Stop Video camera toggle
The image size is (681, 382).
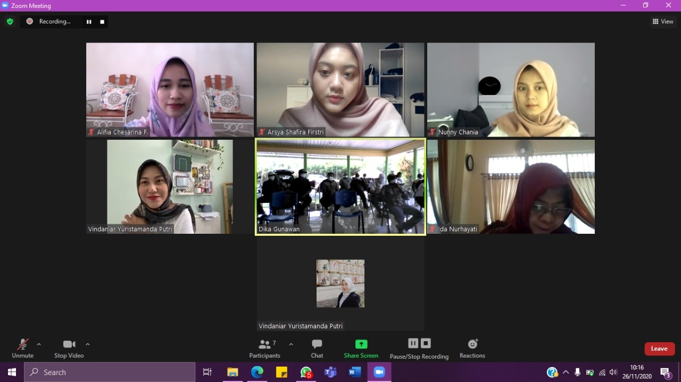pos(69,349)
